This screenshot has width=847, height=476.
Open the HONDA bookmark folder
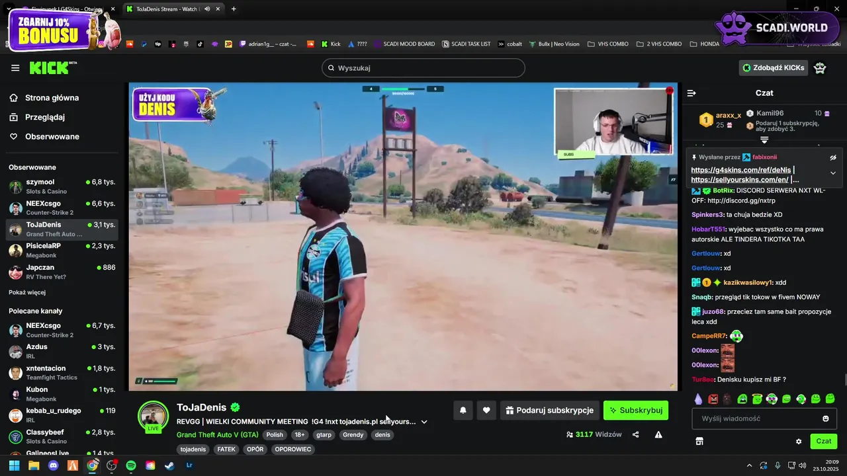704,44
